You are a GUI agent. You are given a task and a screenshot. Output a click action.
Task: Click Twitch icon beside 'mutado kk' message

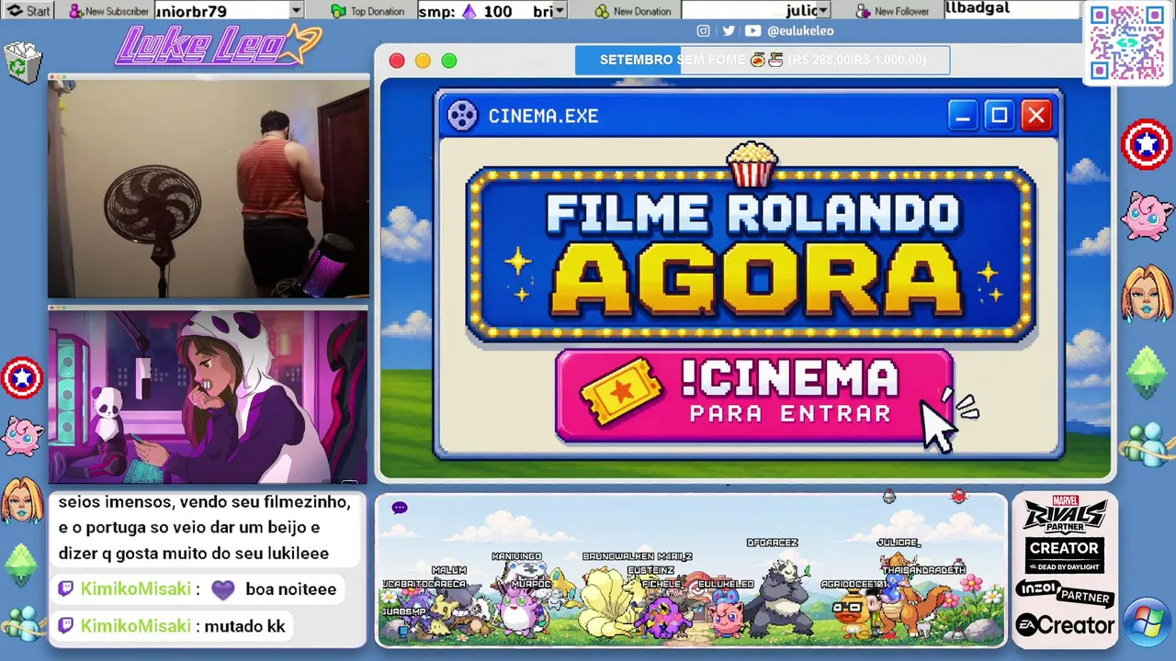point(66,627)
